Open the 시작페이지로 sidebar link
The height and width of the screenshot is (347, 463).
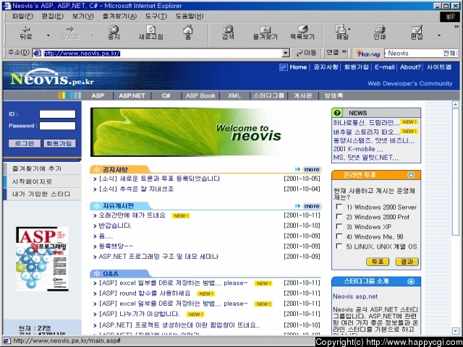[x=43, y=181]
